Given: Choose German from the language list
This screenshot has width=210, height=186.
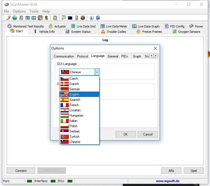Looking at the screenshot, I should pyautogui.click(x=79, y=89).
